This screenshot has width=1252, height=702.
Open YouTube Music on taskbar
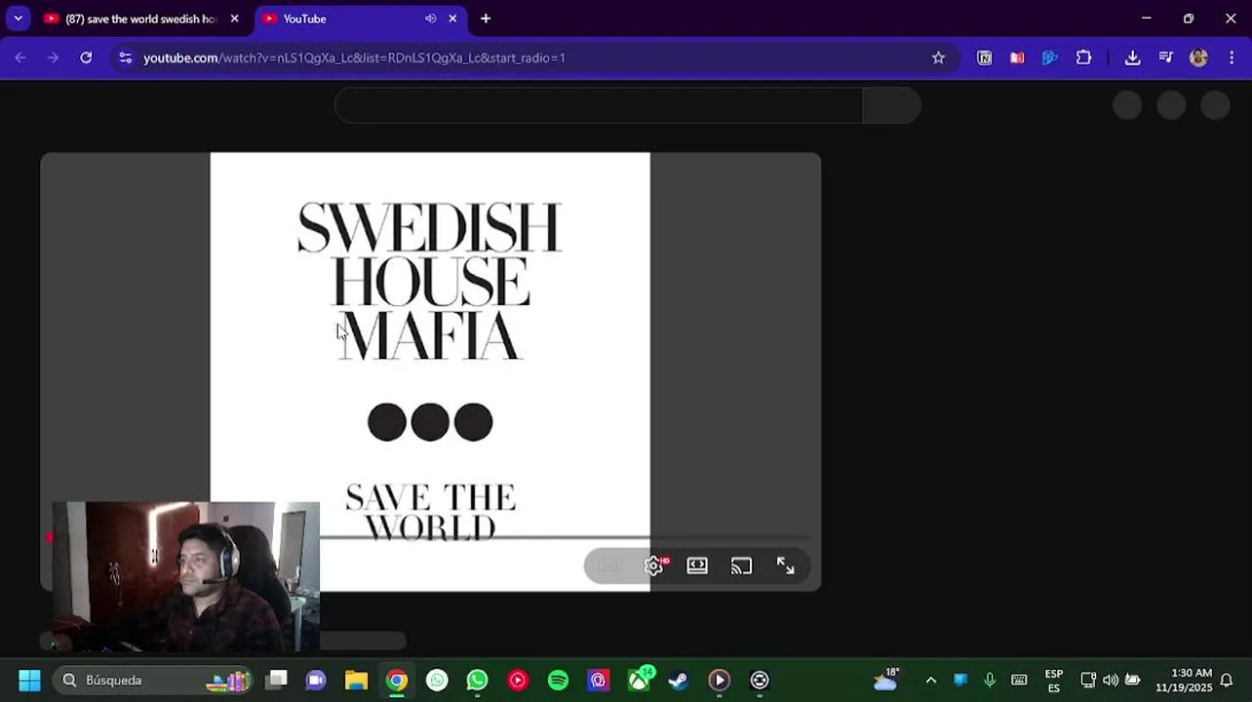[x=518, y=680]
